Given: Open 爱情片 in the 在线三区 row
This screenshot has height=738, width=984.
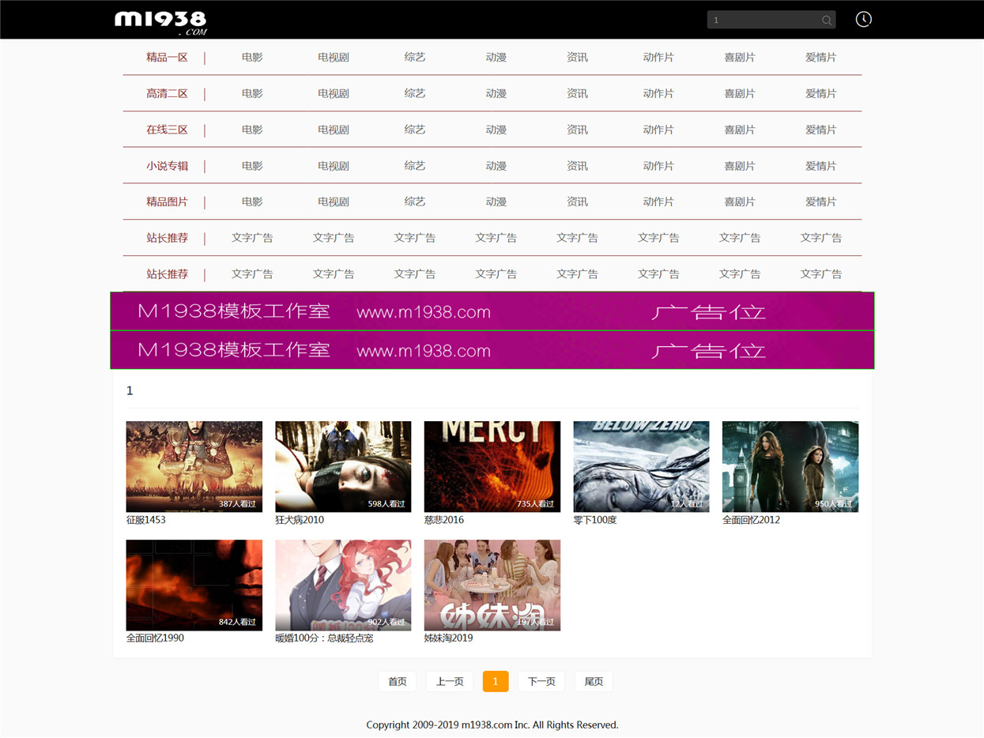Looking at the screenshot, I should (x=820, y=130).
